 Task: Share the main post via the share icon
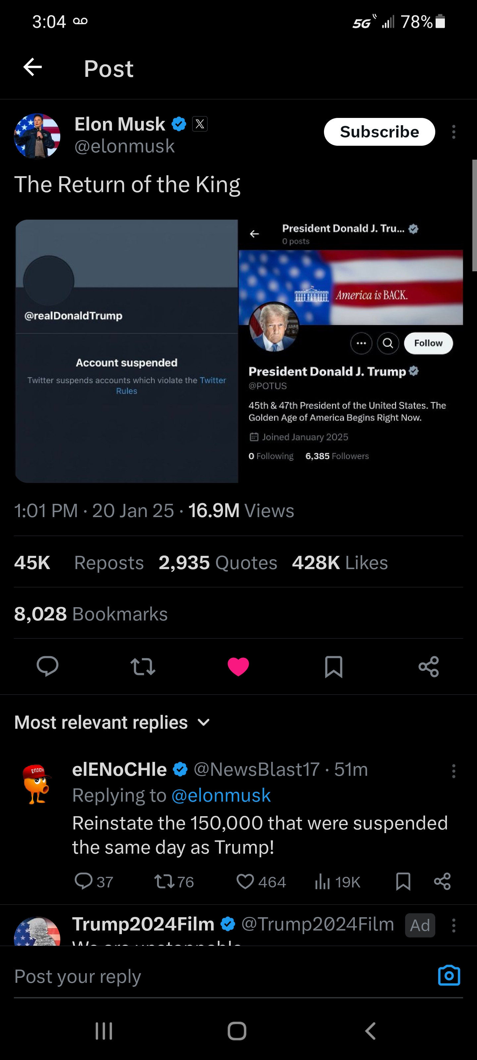point(428,666)
